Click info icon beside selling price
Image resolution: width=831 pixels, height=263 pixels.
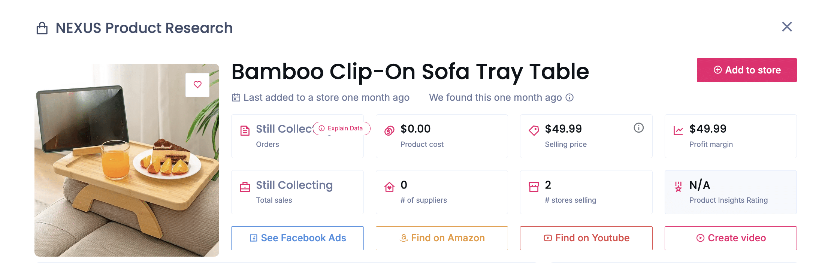tap(638, 128)
